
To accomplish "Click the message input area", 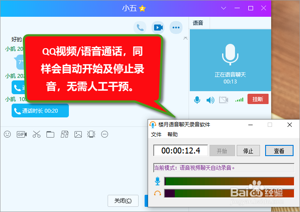I will coord(74,166).
